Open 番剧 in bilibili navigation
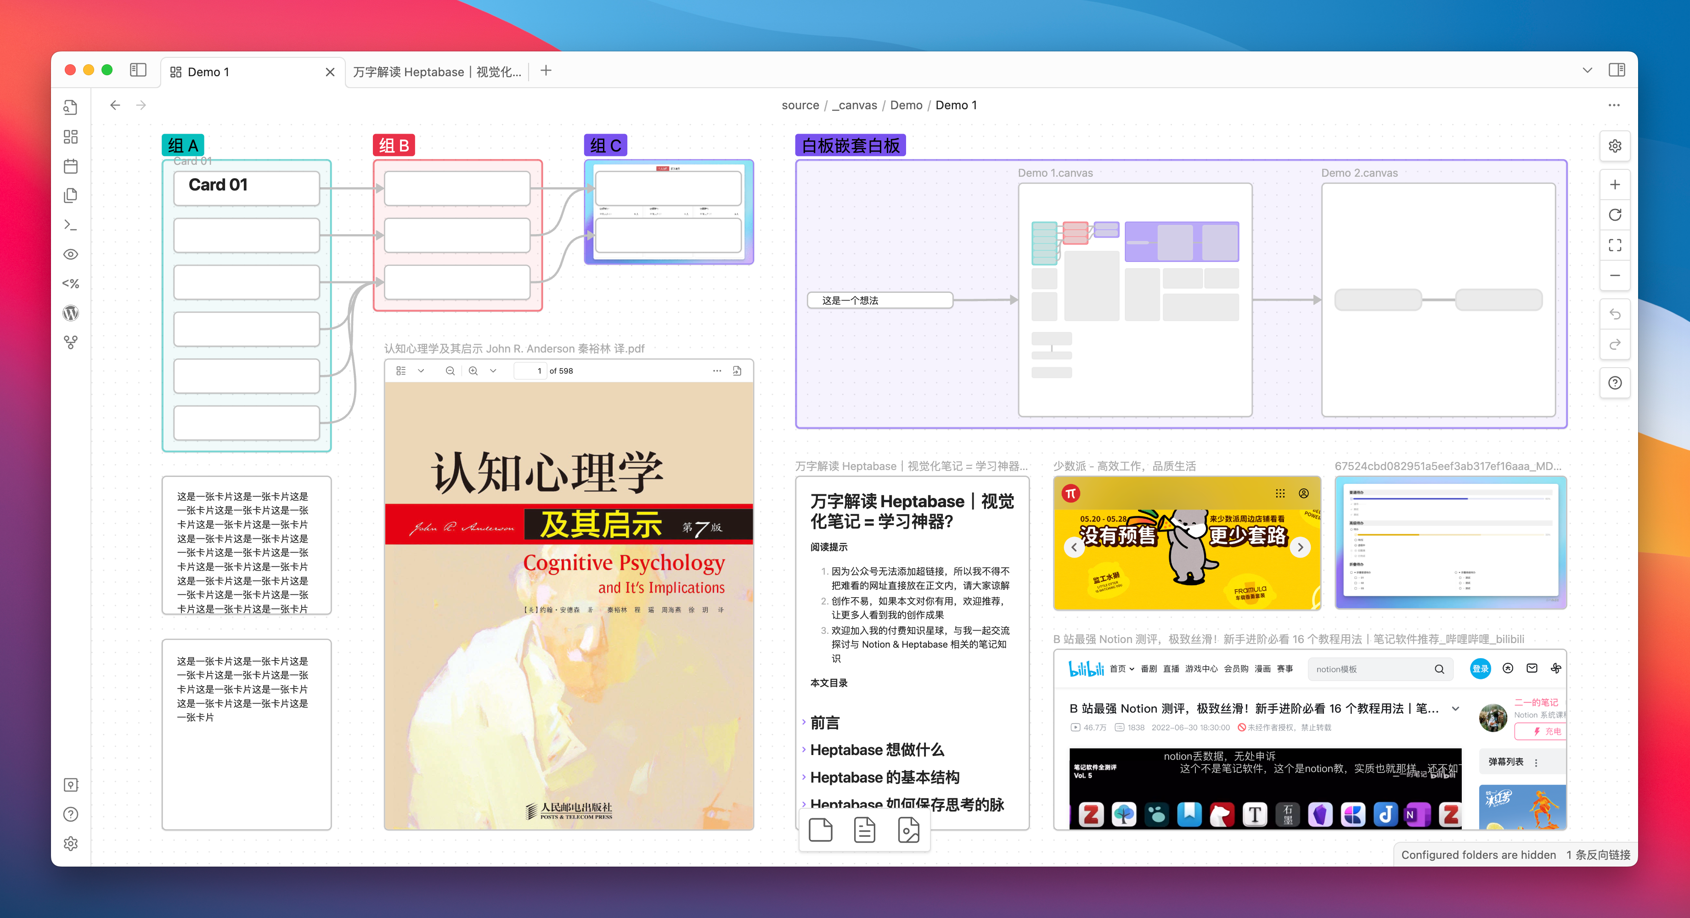 pyautogui.click(x=1149, y=669)
